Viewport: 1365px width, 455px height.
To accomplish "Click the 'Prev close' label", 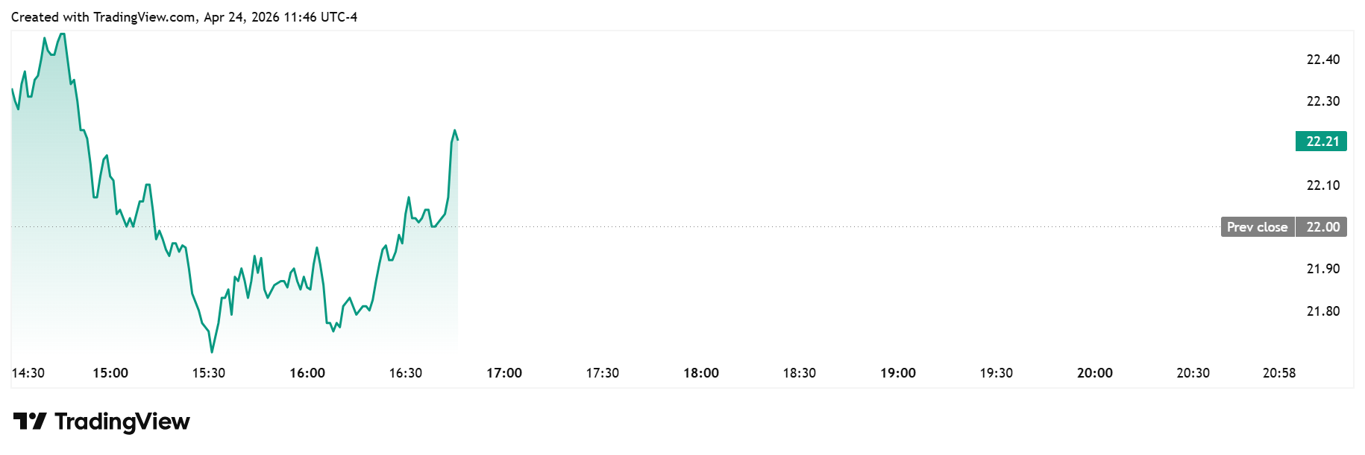I will click(x=1257, y=227).
